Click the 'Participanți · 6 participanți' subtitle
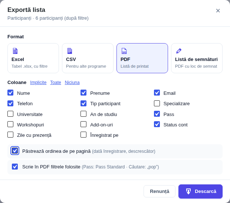Screen dimensions: 230x203 pyautogui.click(x=48, y=18)
